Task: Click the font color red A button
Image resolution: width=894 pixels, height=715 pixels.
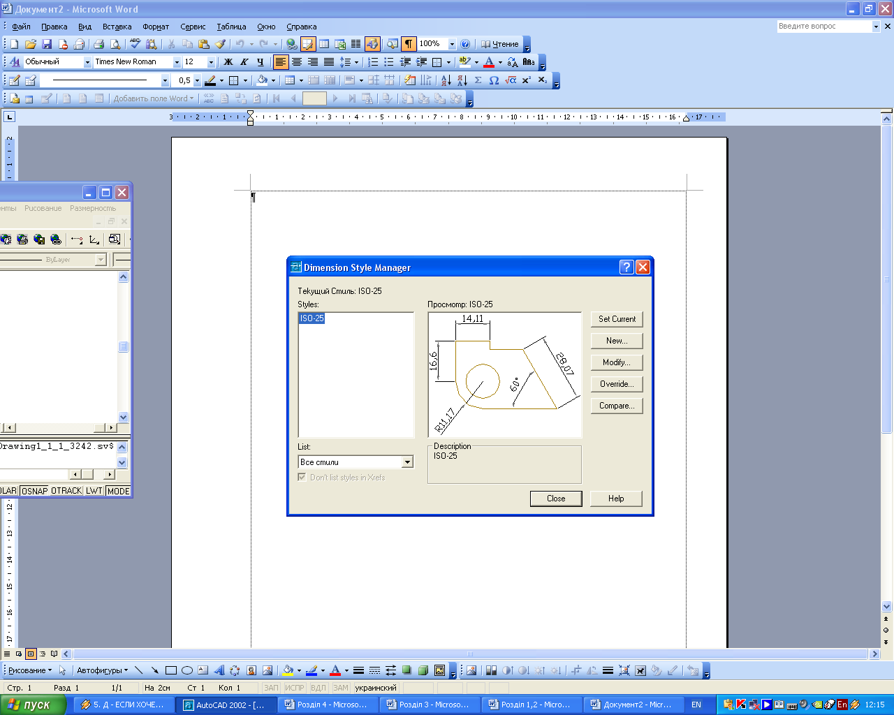Action: point(489,62)
